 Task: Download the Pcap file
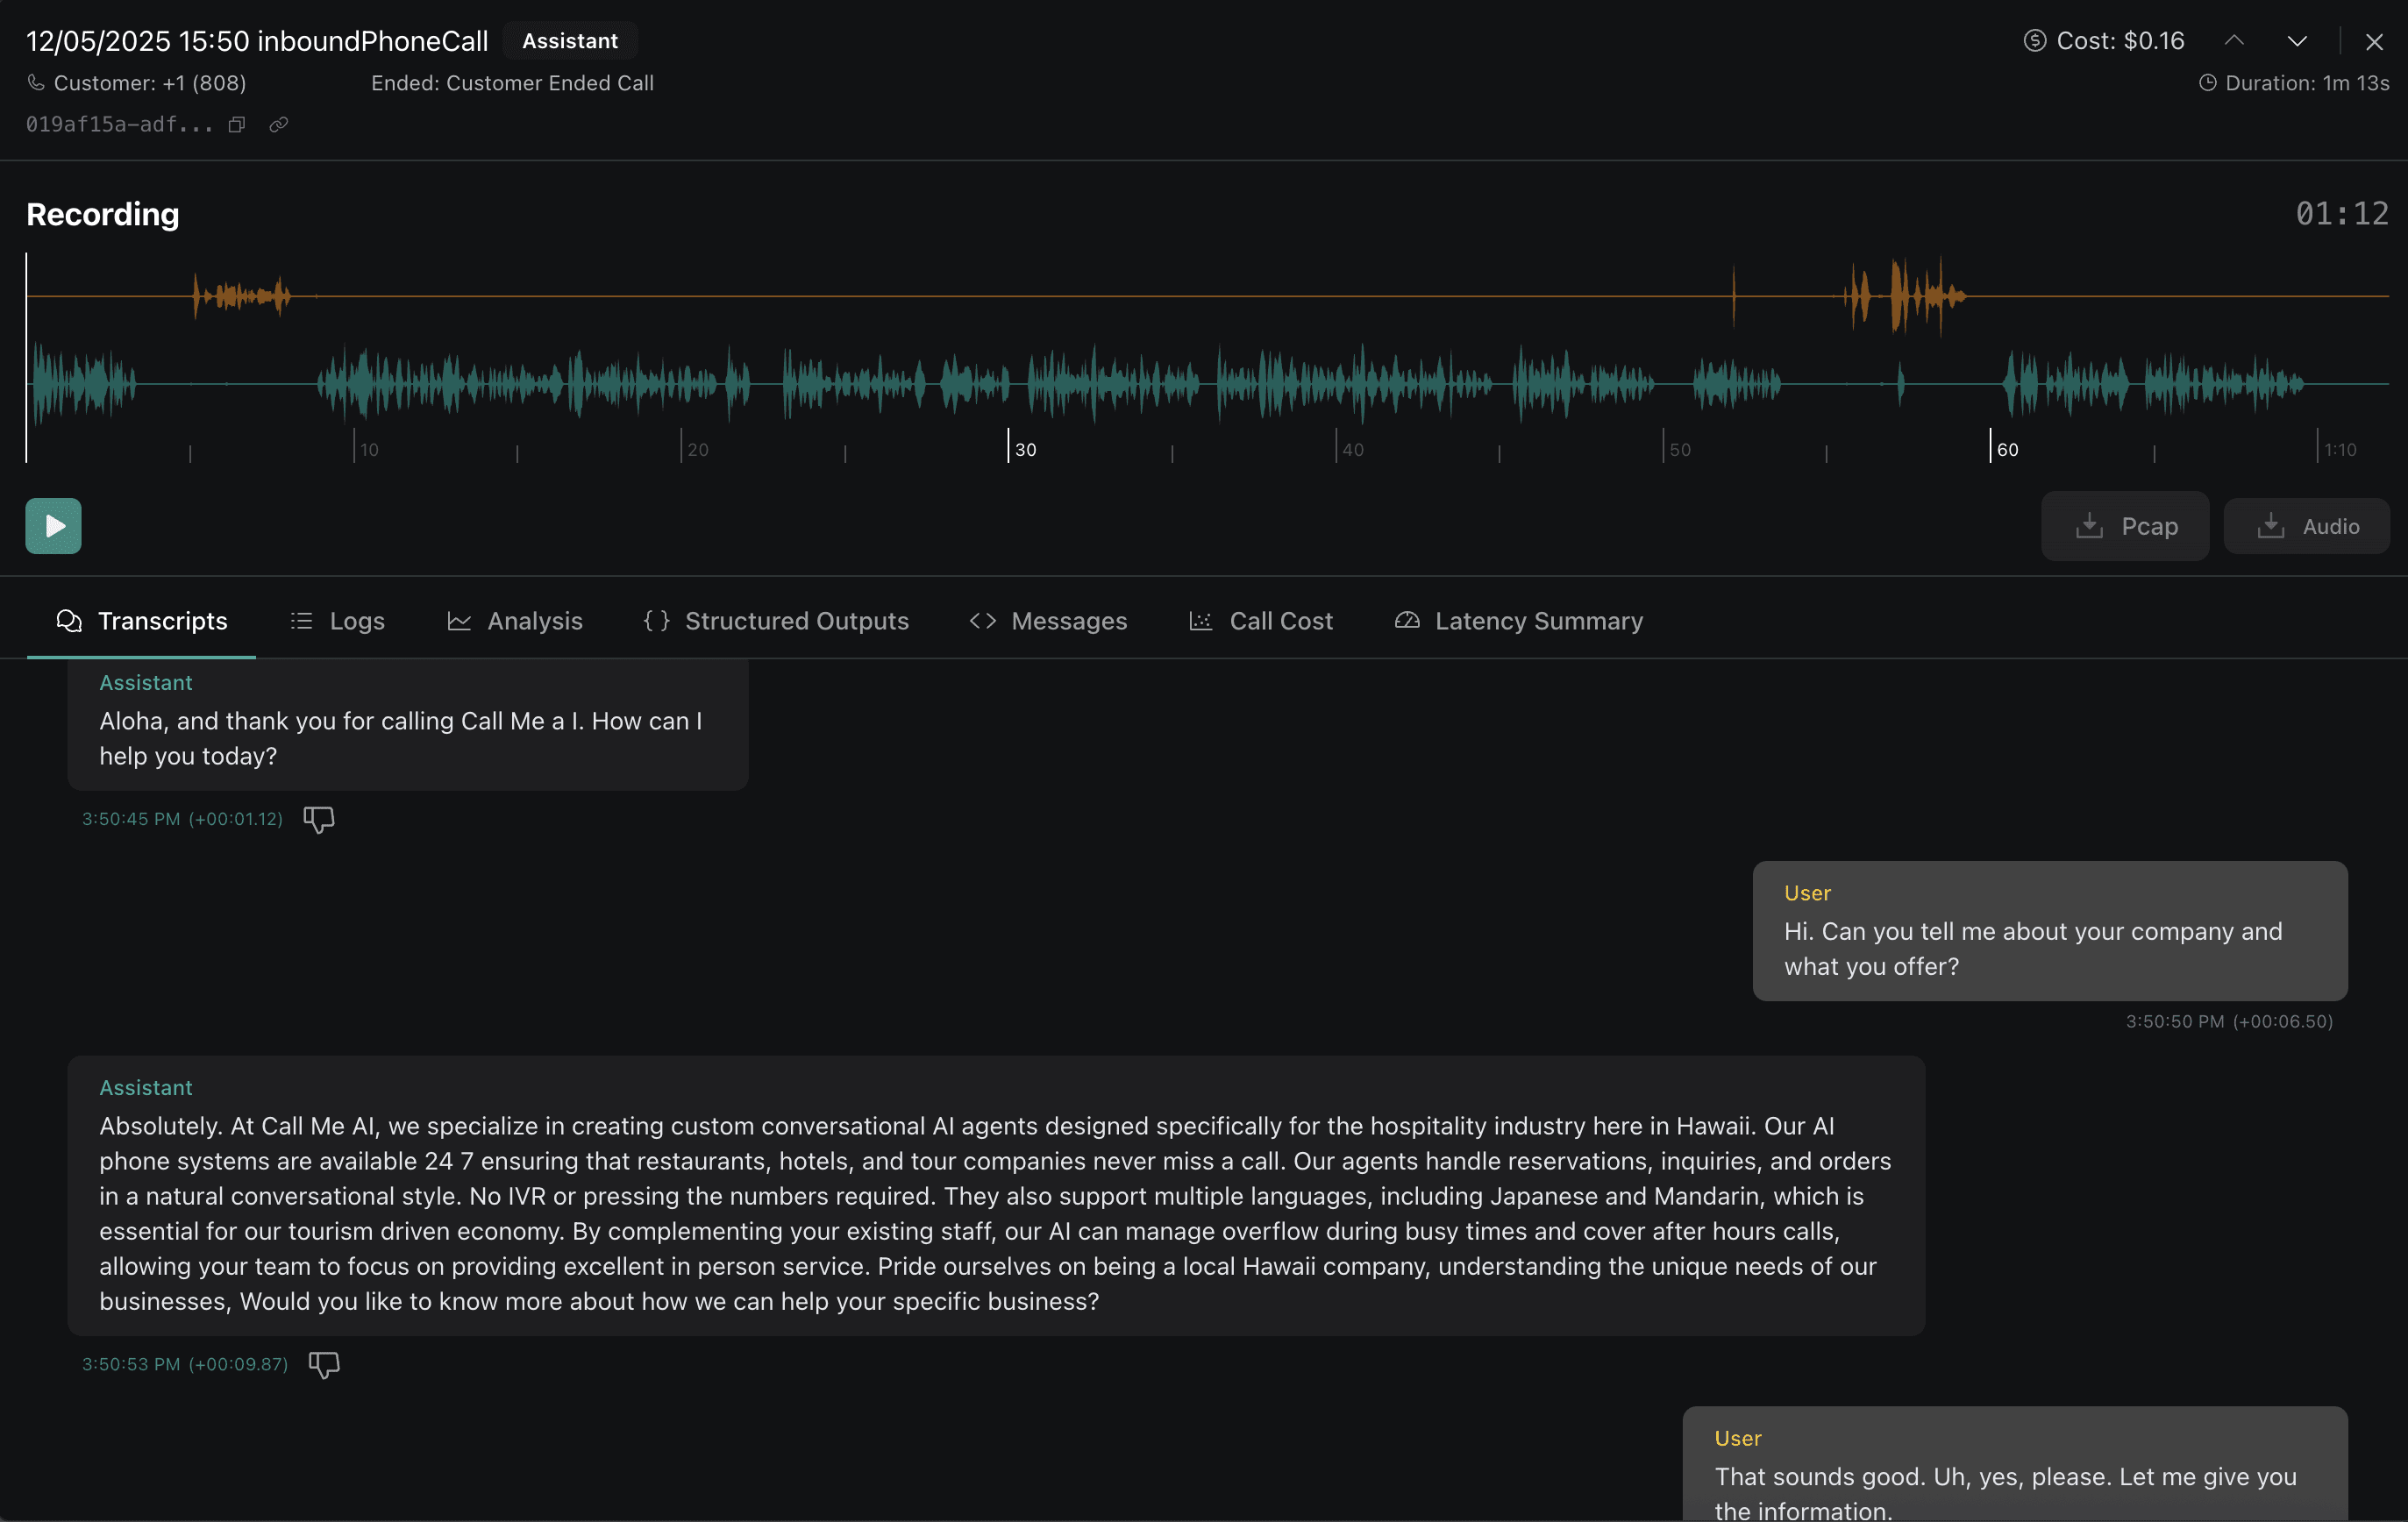2125,526
